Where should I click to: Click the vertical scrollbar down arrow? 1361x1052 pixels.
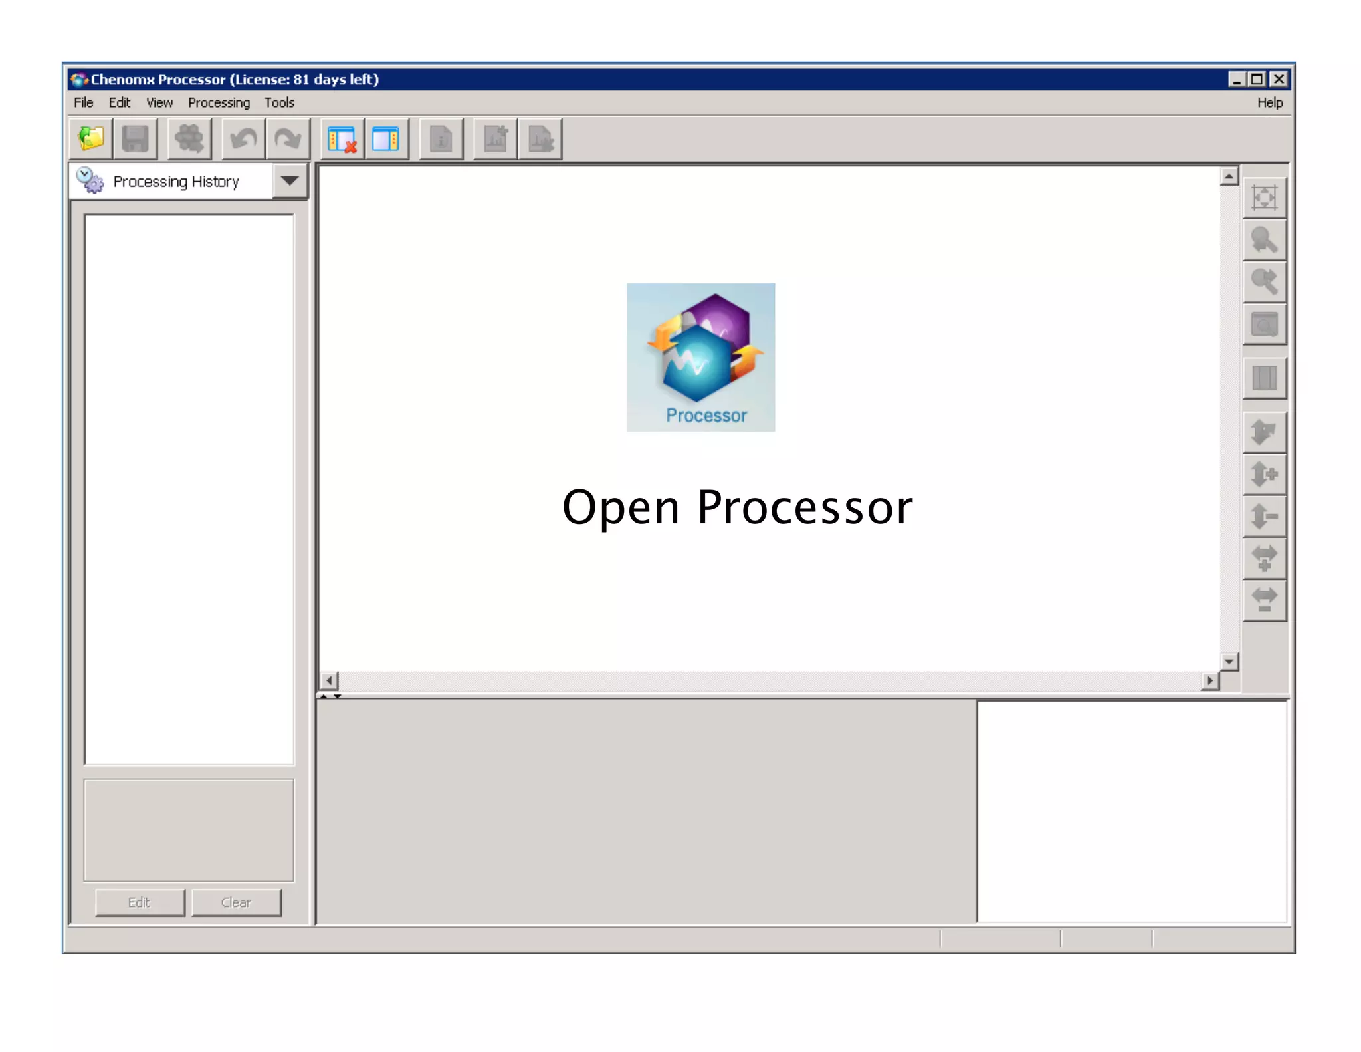(x=1229, y=662)
